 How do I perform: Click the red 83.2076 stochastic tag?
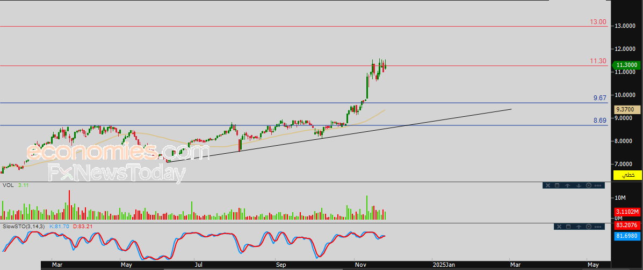pyautogui.click(x=627, y=225)
